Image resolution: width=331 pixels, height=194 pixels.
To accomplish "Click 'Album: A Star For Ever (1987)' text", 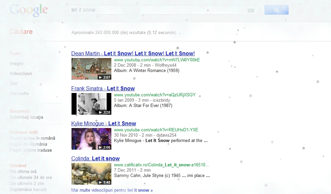I will pyautogui.click(x=143, y=106).
